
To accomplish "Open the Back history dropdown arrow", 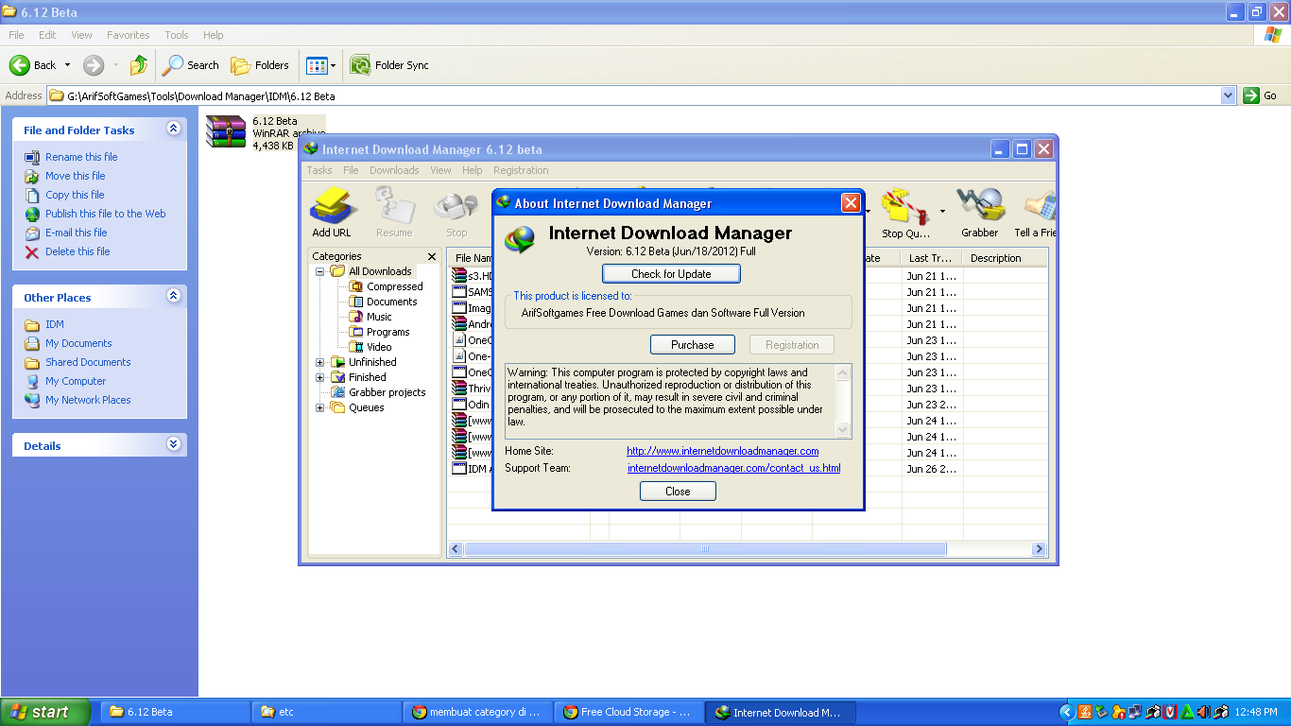I will [x=67, y=65].
